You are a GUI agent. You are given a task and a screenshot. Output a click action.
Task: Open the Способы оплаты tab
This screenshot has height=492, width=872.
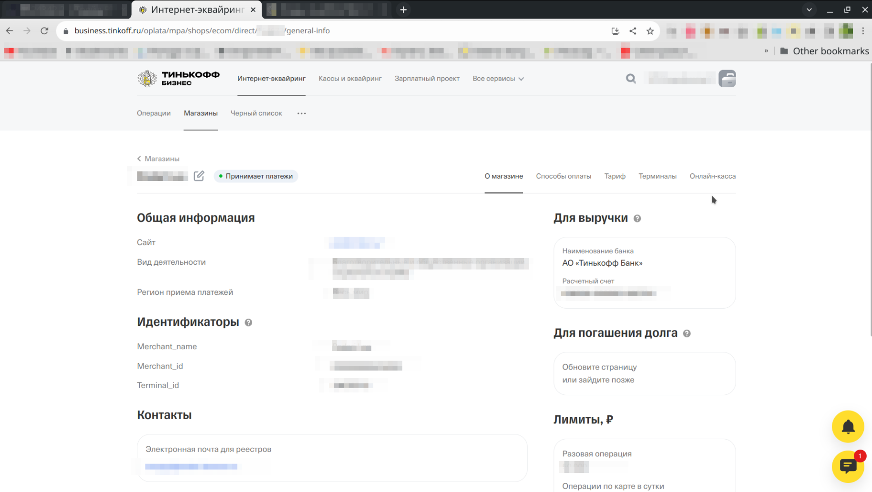pyautogui.click(x=564, y=176)
